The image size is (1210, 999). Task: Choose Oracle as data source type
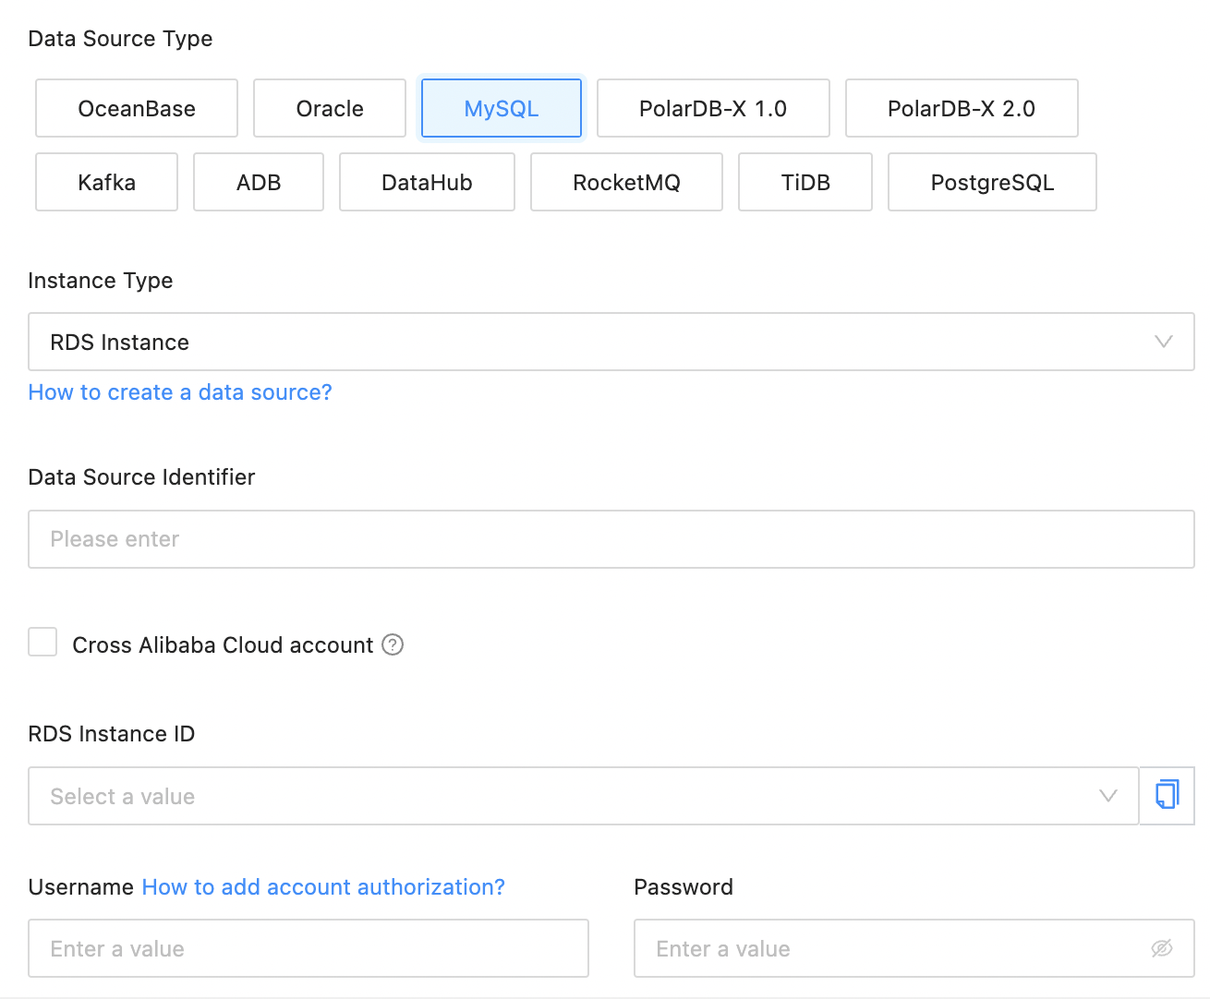(x=330, y=108)
